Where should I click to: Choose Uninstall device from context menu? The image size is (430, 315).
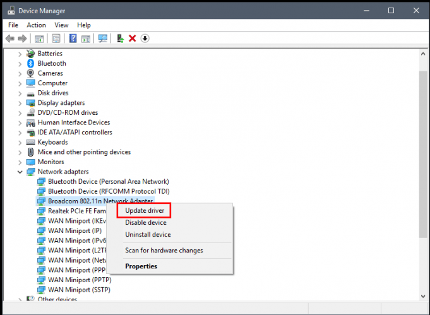point(148,235)
